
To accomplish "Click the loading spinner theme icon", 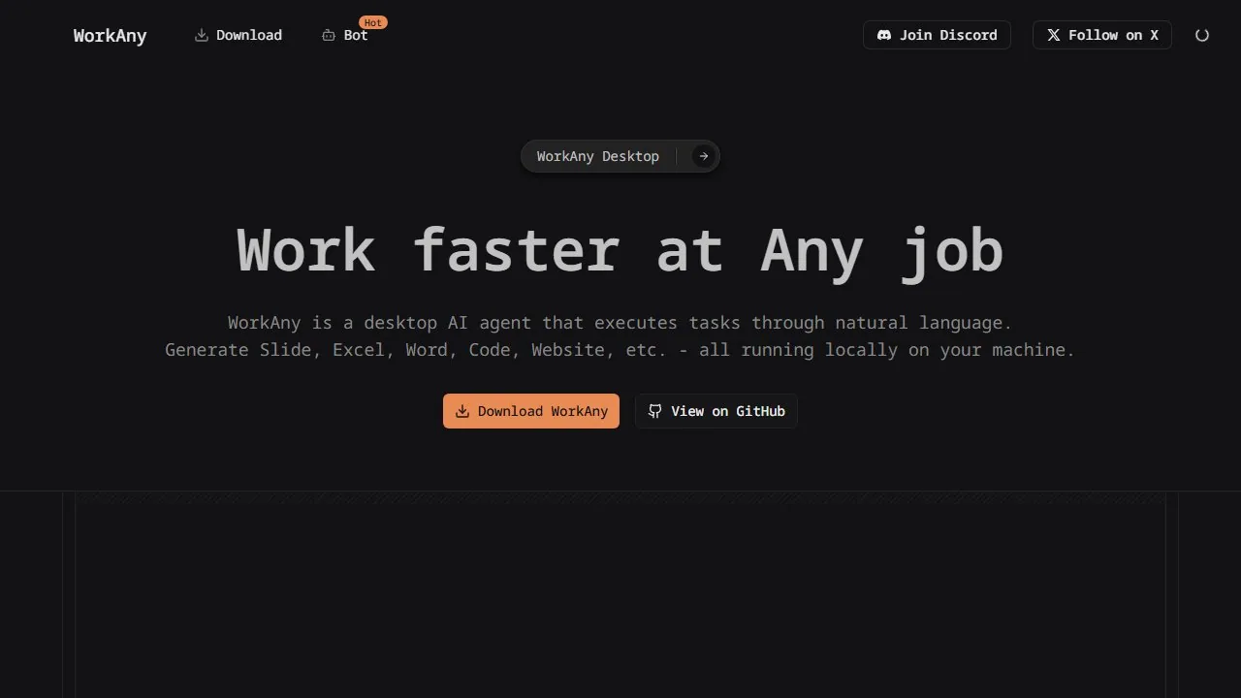I will click(1202, 35).
